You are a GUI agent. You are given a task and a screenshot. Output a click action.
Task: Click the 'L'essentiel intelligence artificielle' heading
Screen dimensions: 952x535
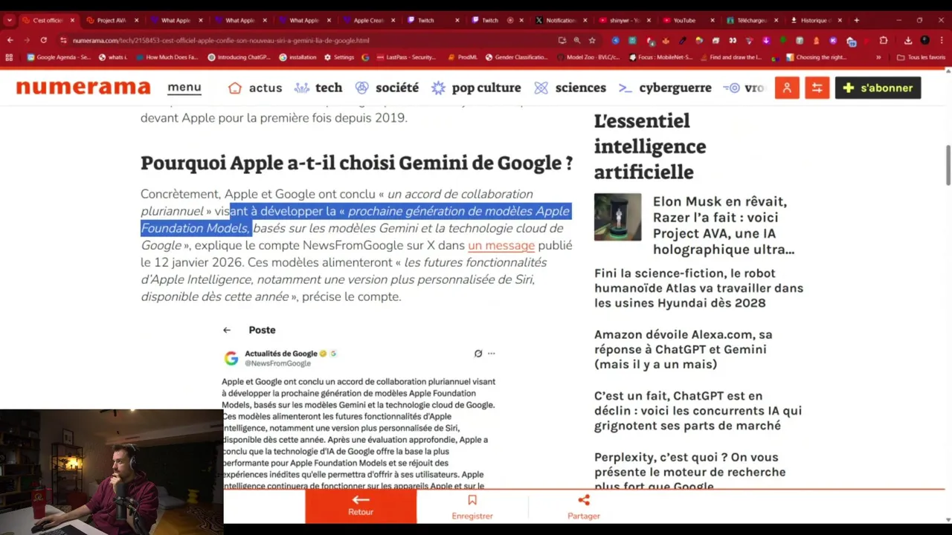650,146
